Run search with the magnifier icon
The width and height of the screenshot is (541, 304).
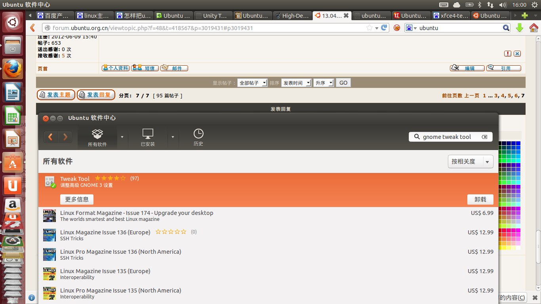pos(506,28)
